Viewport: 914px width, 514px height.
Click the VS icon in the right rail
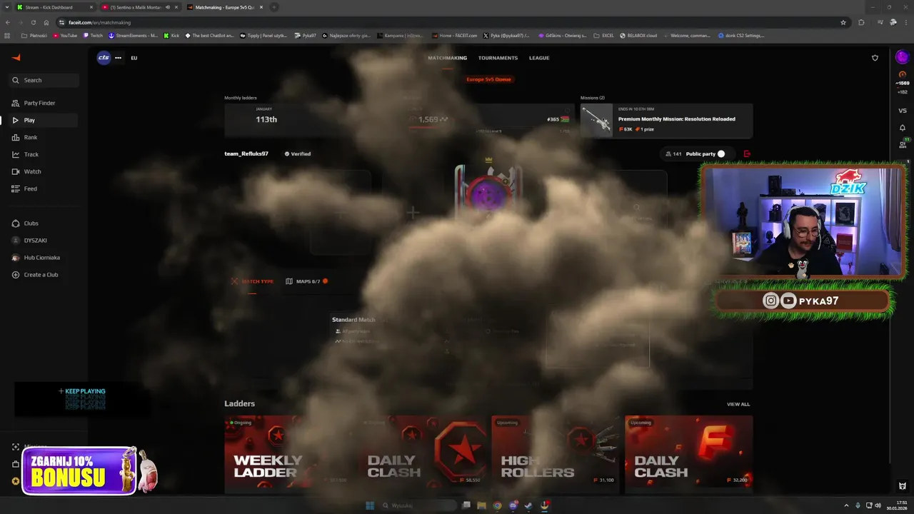(x=903, y=111)
